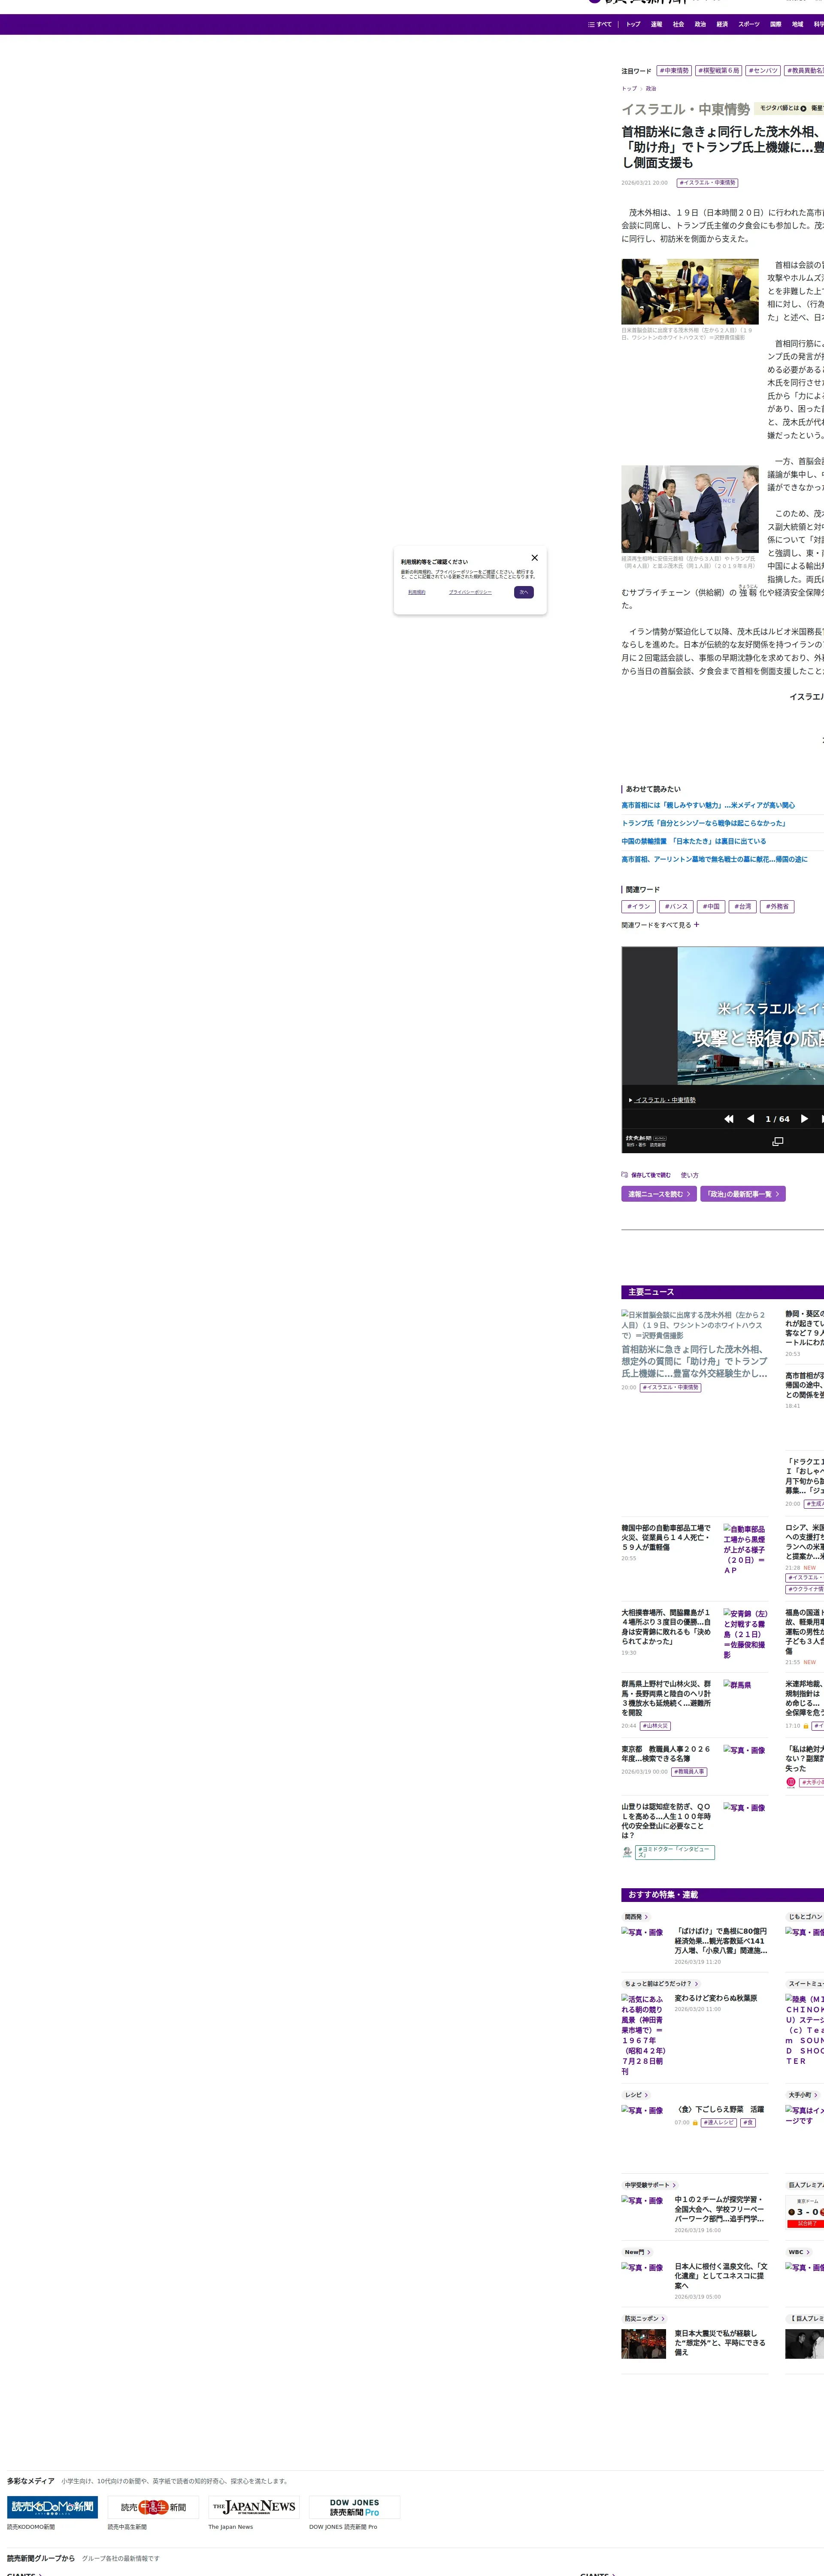Open the プライバシーポリシー link in the popup
This screenshot has width=824, height=2576.
tap(470, 592)
